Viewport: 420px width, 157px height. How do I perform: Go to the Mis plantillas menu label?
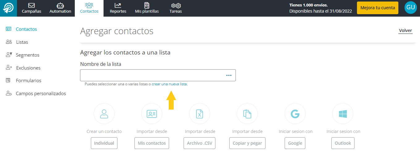tap(147, 11)
